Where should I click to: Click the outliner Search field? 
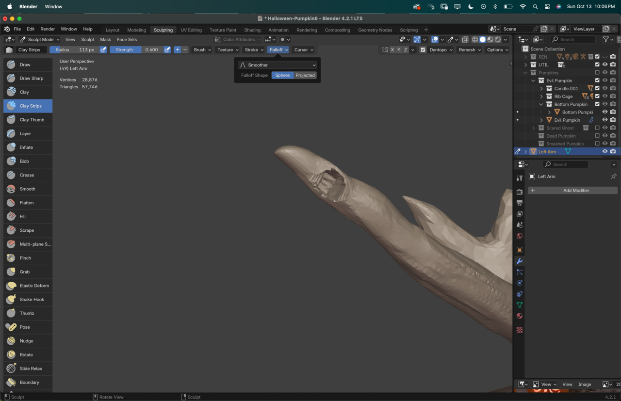(573, 39)
